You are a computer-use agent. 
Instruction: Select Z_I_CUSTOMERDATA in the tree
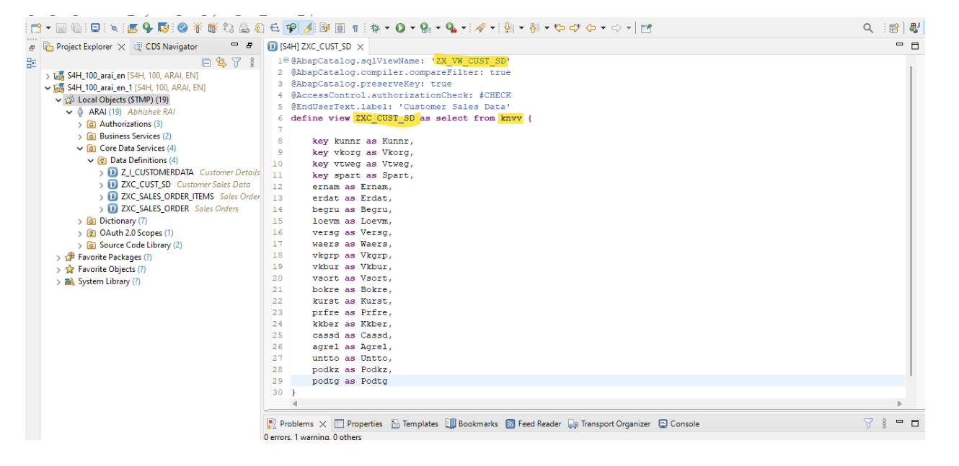157,172
